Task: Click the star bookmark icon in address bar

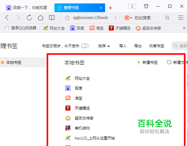Action: (x=67, y=18)
